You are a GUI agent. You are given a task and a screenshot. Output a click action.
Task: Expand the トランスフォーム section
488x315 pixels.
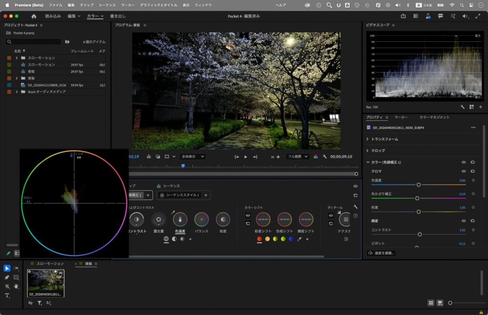[367, 139]
